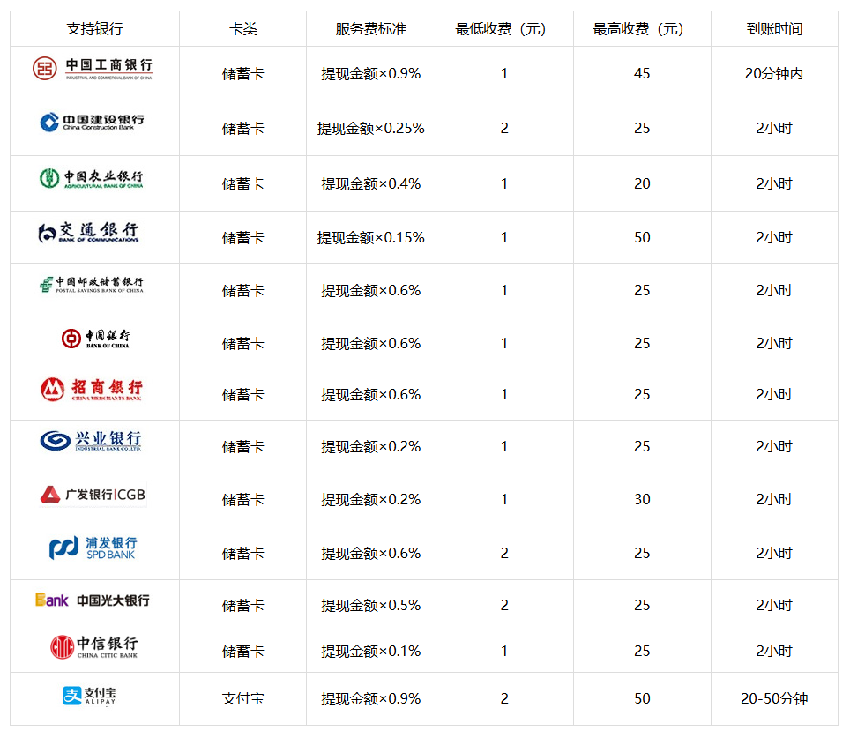Select the 提现金额×0.25% fee cell
This screenshot has width=850, height=738.
pyautogui.click(x=371, y=129)
